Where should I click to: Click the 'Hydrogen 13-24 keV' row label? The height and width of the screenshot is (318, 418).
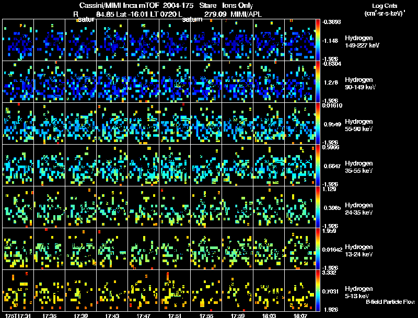[x=359, y=251]
